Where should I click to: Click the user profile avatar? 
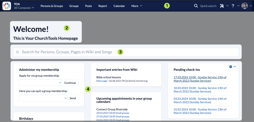pos(245,6)
